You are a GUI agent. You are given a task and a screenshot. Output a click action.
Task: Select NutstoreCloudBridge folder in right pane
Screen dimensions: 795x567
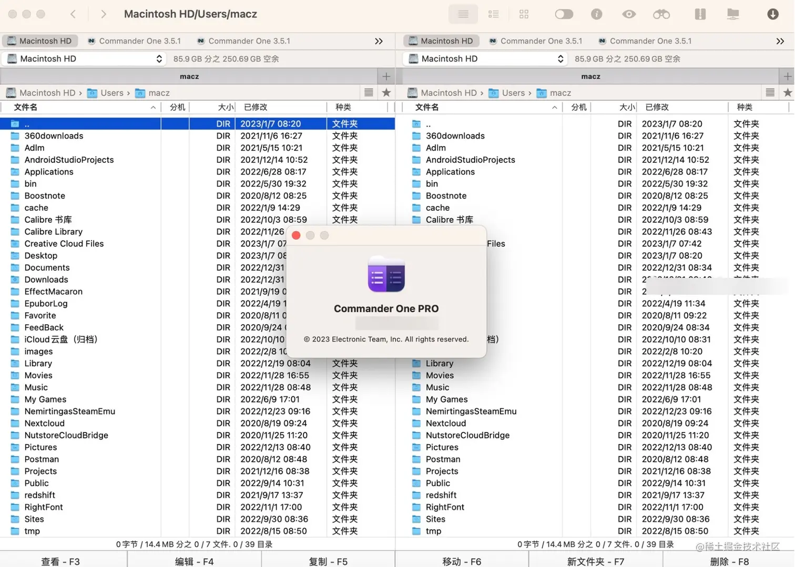point(596,435)
